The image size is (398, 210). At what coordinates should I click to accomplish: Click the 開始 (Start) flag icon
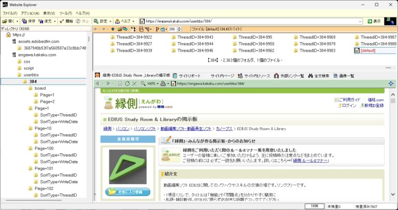pos(66,21)
